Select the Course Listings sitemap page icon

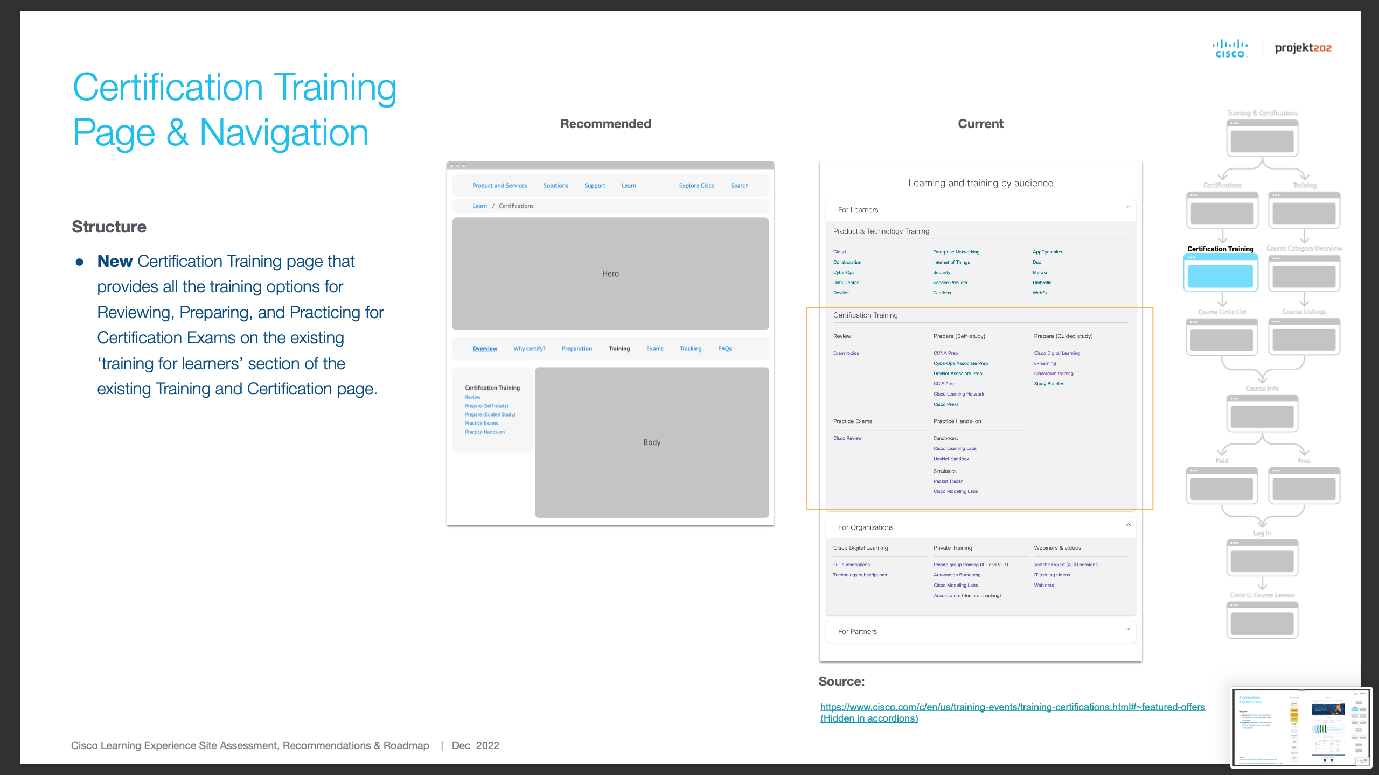tap(1304, 336)
